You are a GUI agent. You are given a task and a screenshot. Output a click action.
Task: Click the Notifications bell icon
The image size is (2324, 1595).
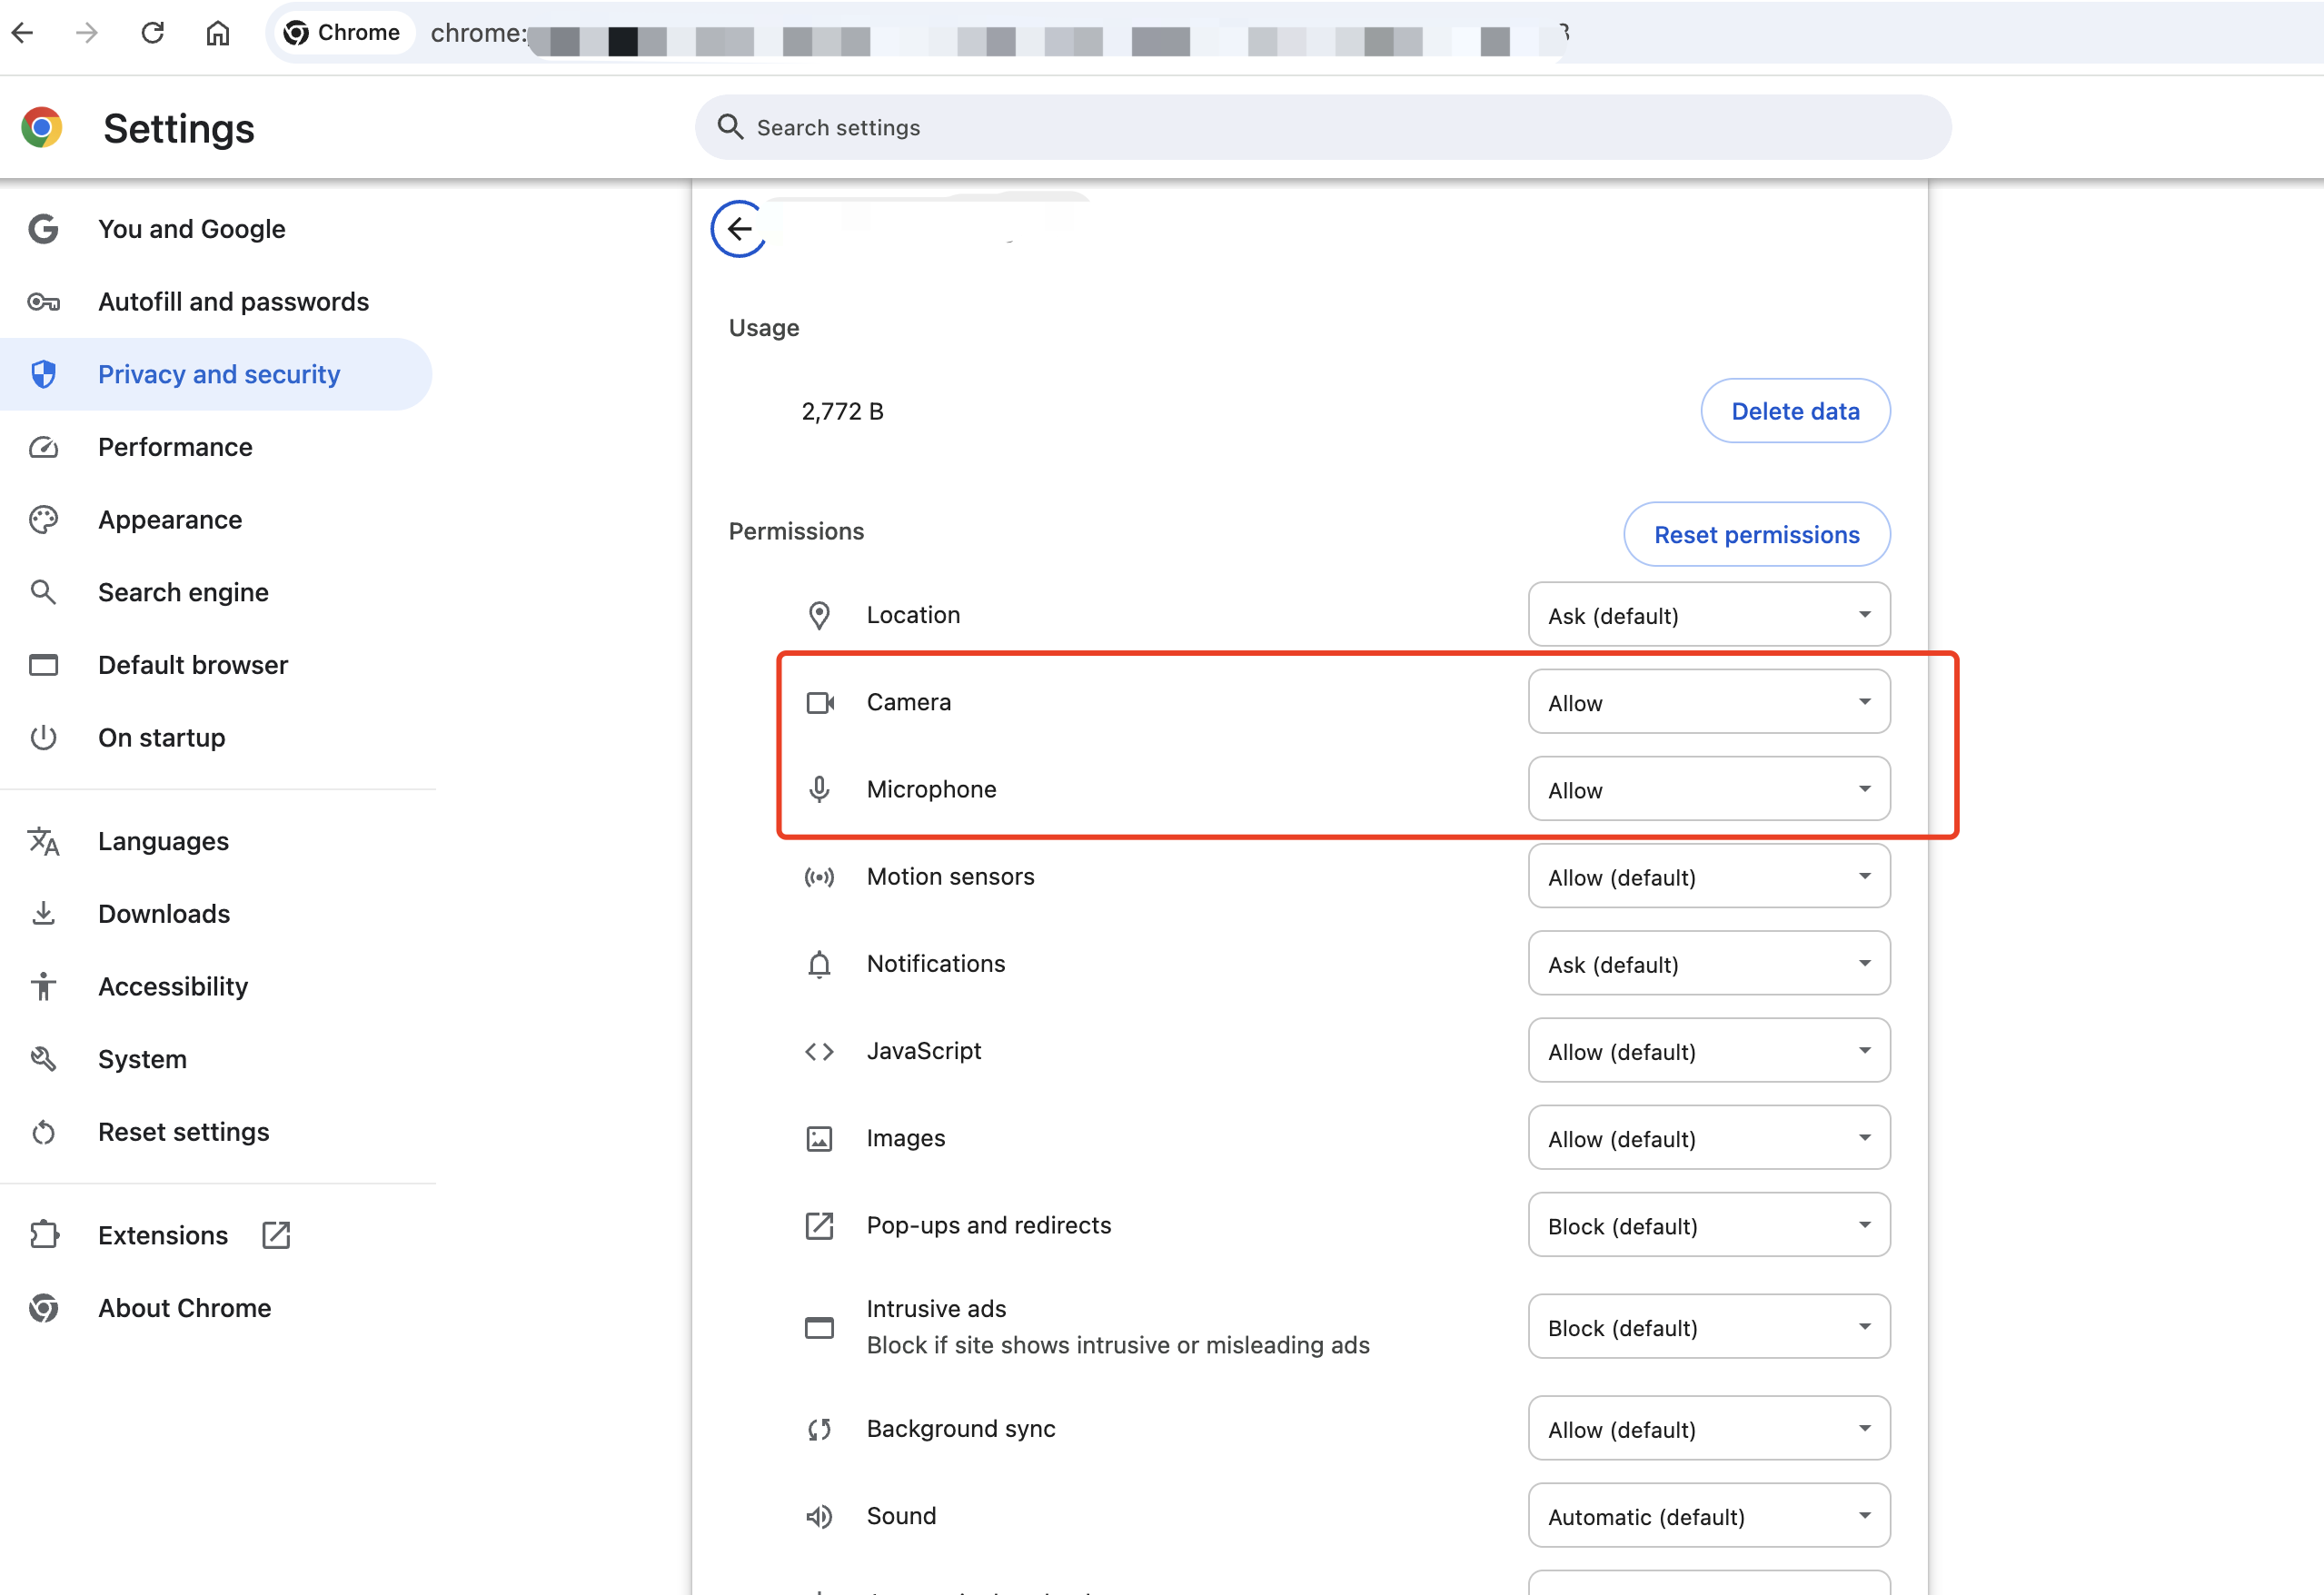pos(819,964)
